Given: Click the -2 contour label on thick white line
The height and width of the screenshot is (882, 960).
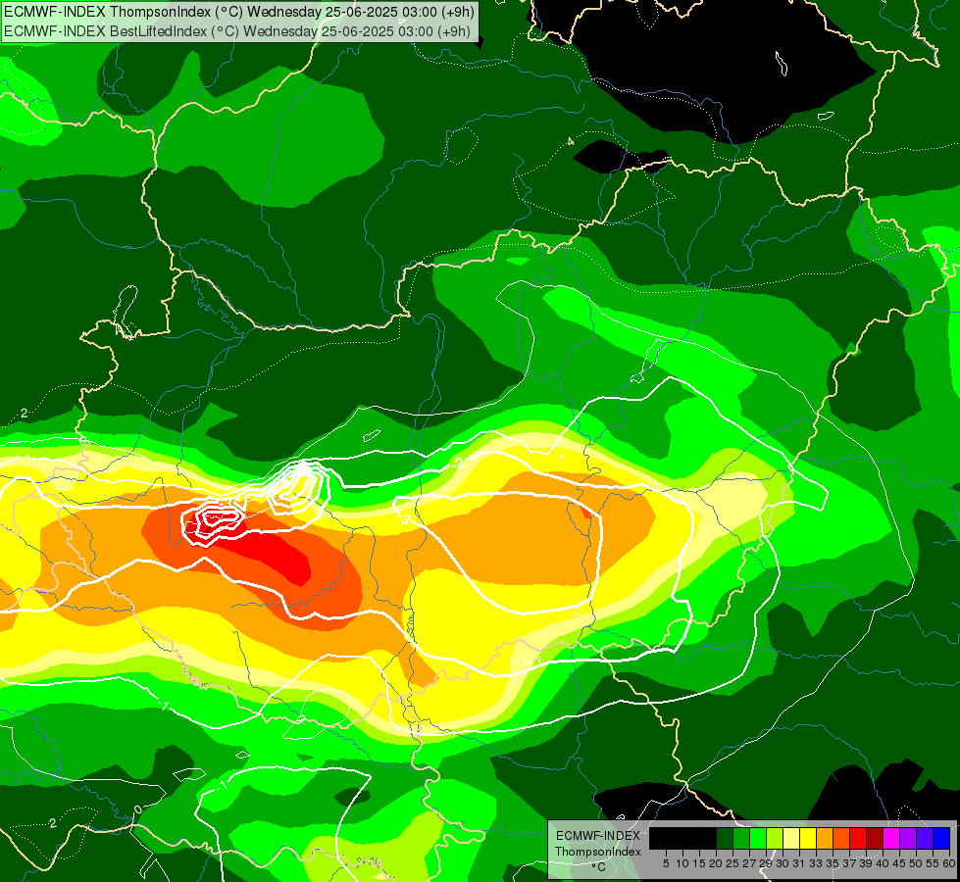Looking at the screenshot, I should (457, 464).
